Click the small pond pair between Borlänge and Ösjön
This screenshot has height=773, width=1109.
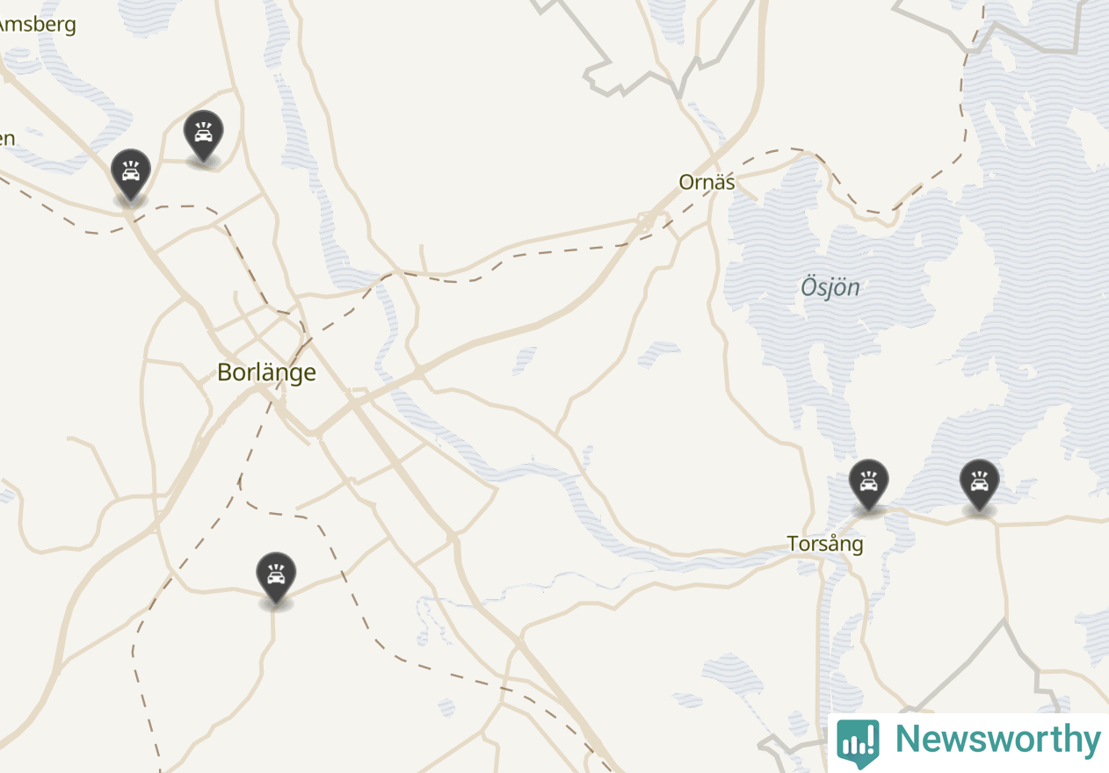pyautogui.click(x=657, y=354)
